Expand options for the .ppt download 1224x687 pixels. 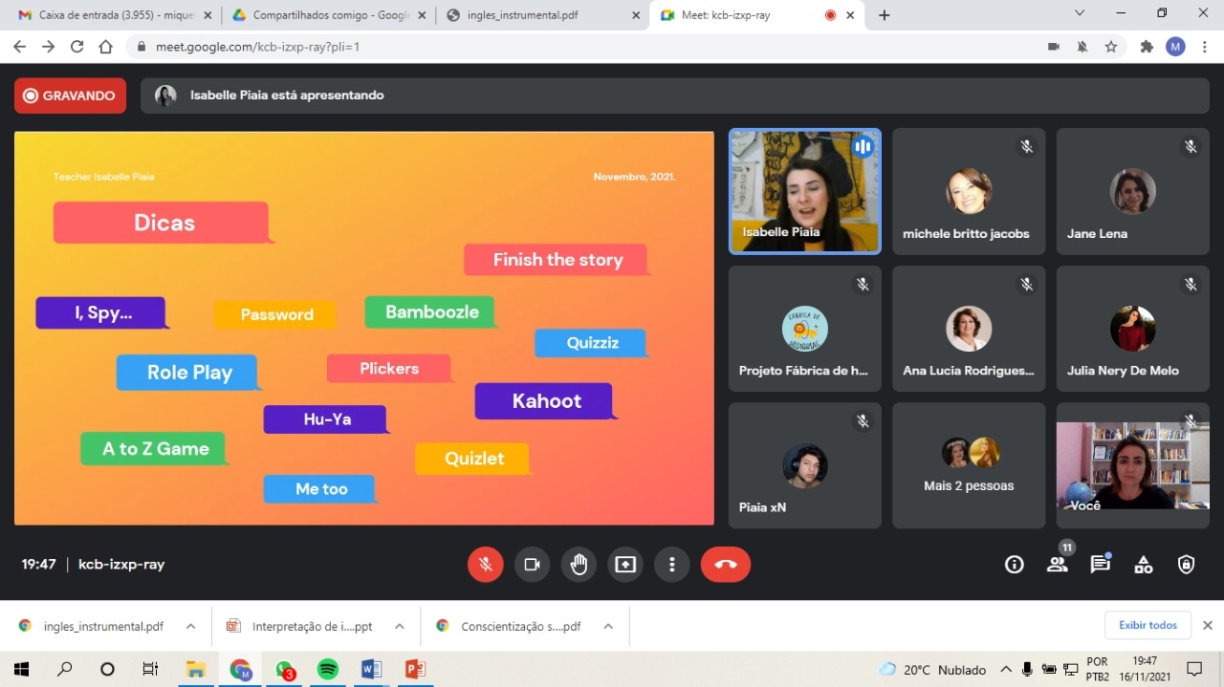coord(399,627)
